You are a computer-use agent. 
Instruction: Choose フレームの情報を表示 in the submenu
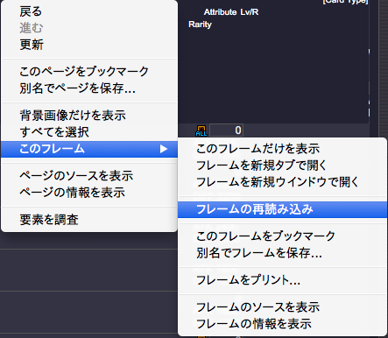282,324
